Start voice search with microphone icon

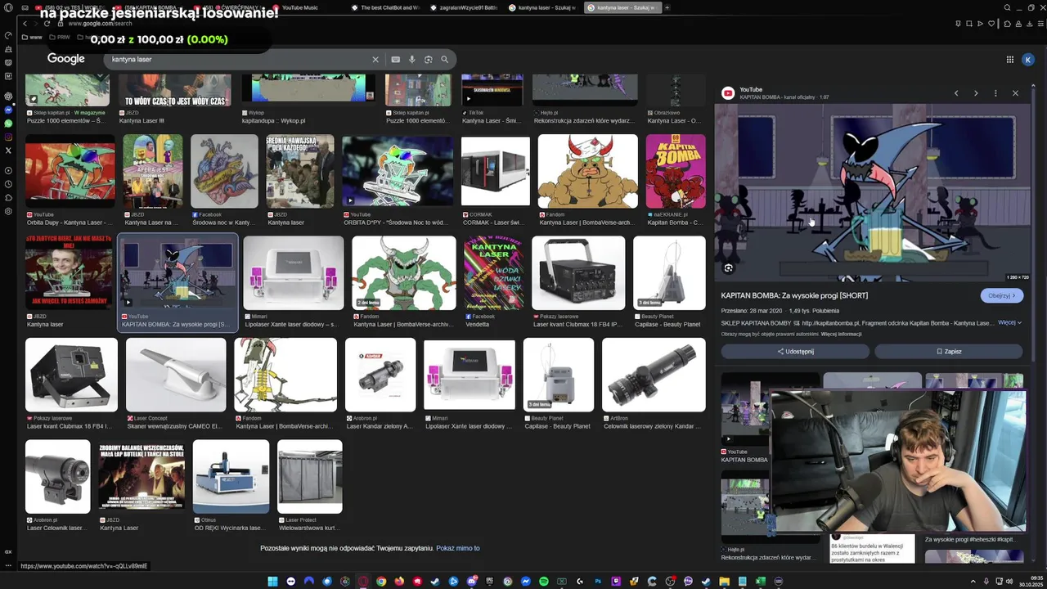coord(411,59)
